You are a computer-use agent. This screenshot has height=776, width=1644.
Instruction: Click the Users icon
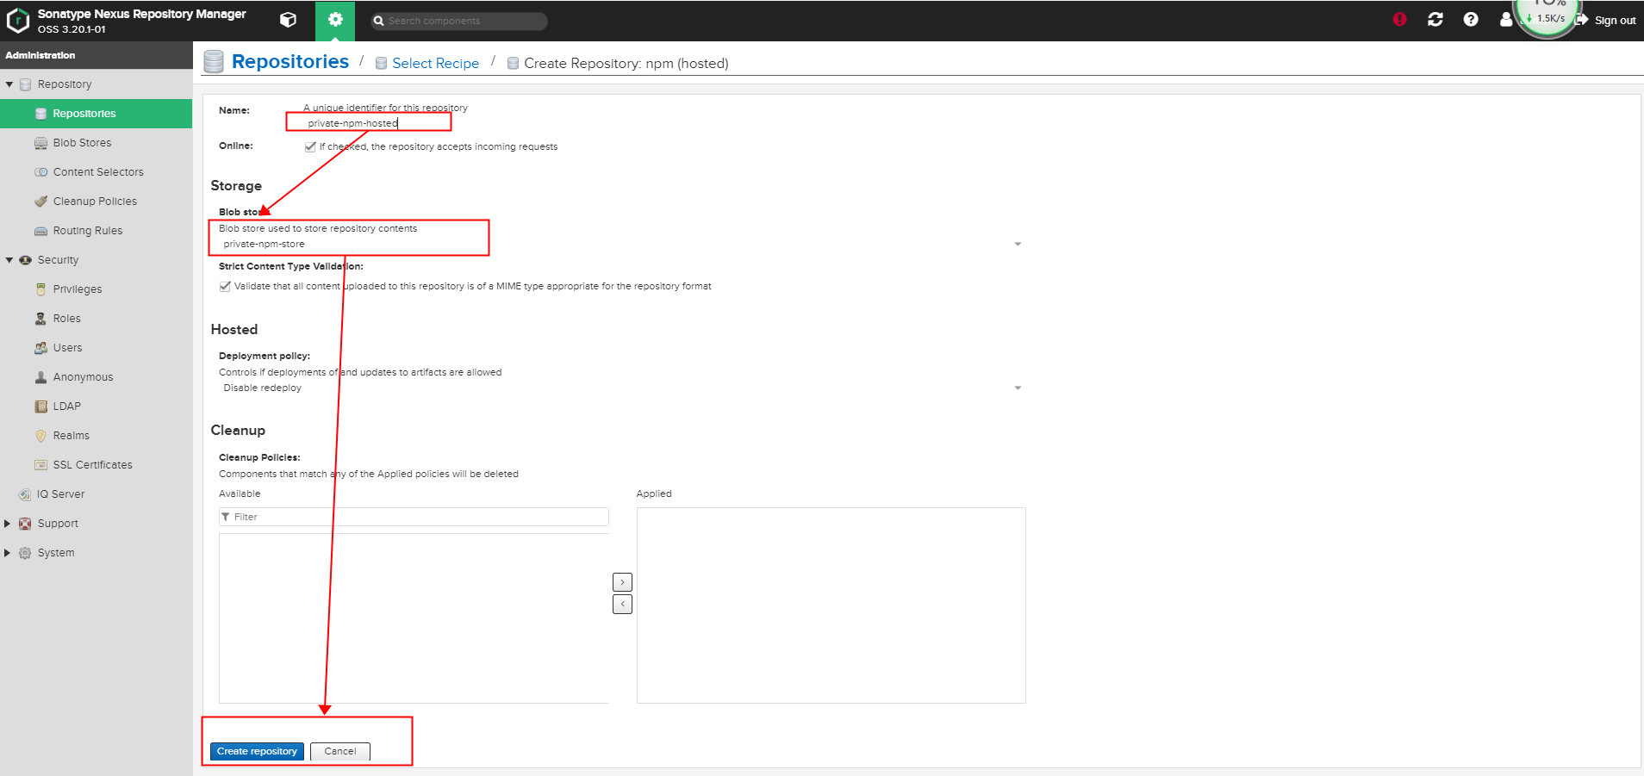[40, 348]
